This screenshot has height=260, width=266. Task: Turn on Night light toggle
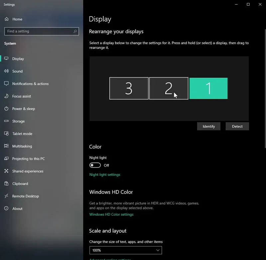pos(95,165)
